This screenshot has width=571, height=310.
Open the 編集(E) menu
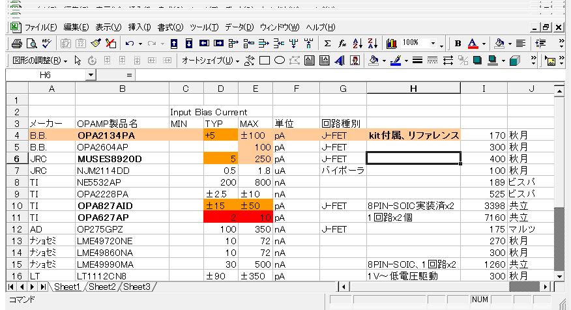click(x=76, y=27)
